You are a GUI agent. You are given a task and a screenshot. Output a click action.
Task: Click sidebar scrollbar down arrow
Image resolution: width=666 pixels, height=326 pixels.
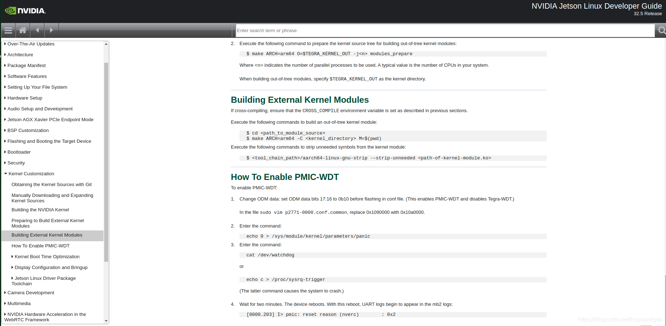point(106,321)
